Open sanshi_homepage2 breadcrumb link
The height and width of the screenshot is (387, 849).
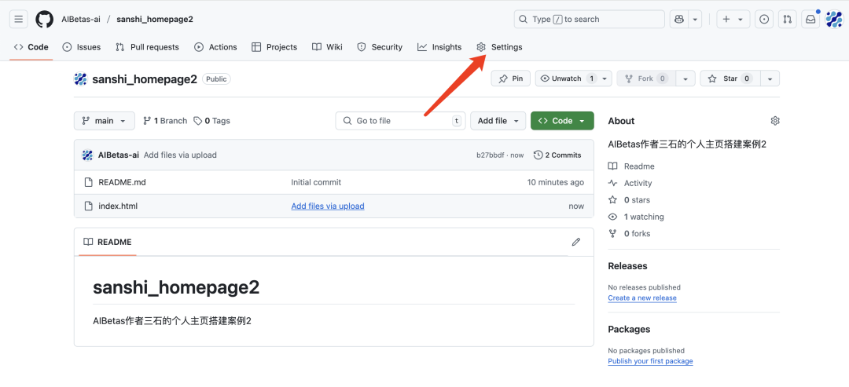tap(155, 20)
